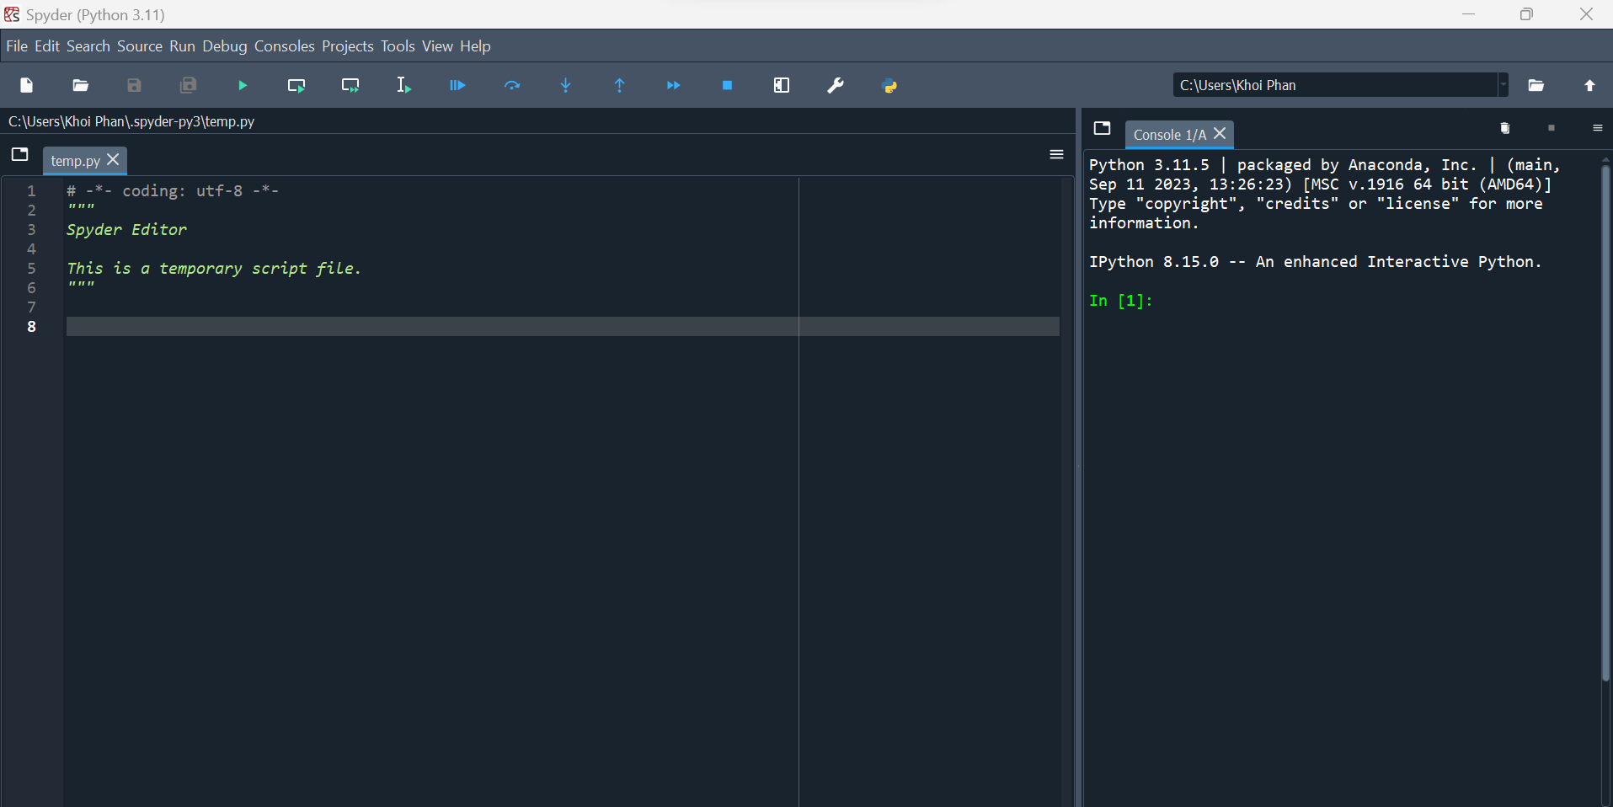Start debugging the file icon
1613x807 pixels.
457,85
